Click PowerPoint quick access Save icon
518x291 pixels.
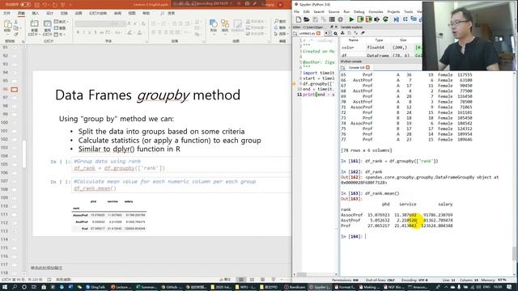pyautogui.click(x=37, y=5)
